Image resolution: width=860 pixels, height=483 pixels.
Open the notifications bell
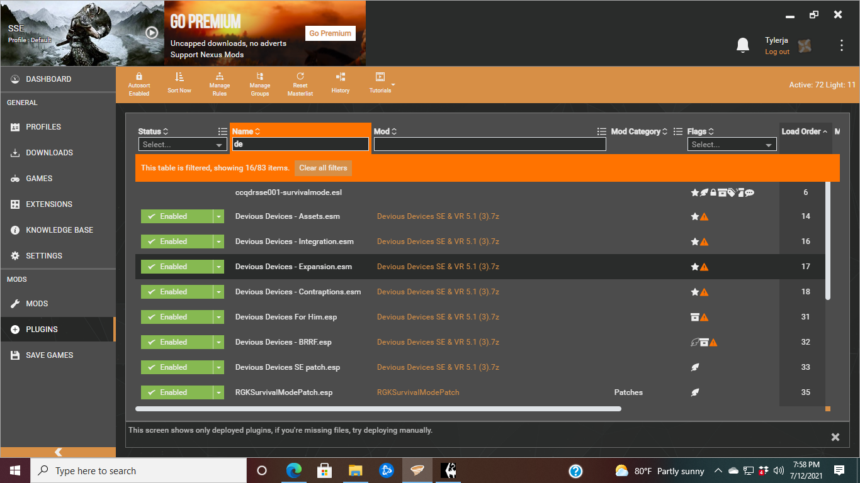pyautogui.click(x=743, y=45)
